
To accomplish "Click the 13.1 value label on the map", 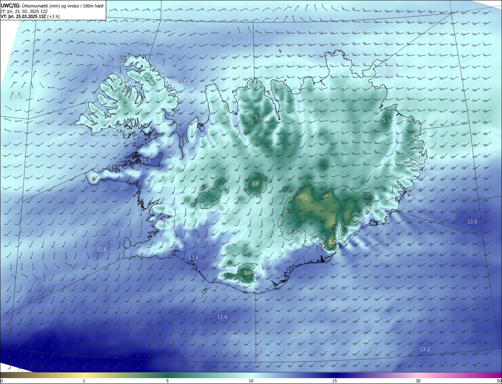I will tap(193, 258).
